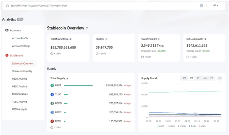Screen dimensions: 229x135
Task: Click the USDJ token icon
Action: pos(52,121)
